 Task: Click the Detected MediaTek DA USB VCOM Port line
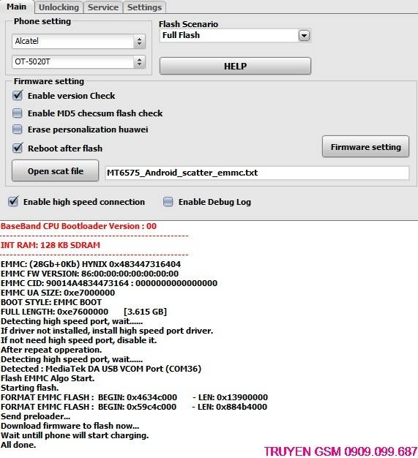point(101,369)
